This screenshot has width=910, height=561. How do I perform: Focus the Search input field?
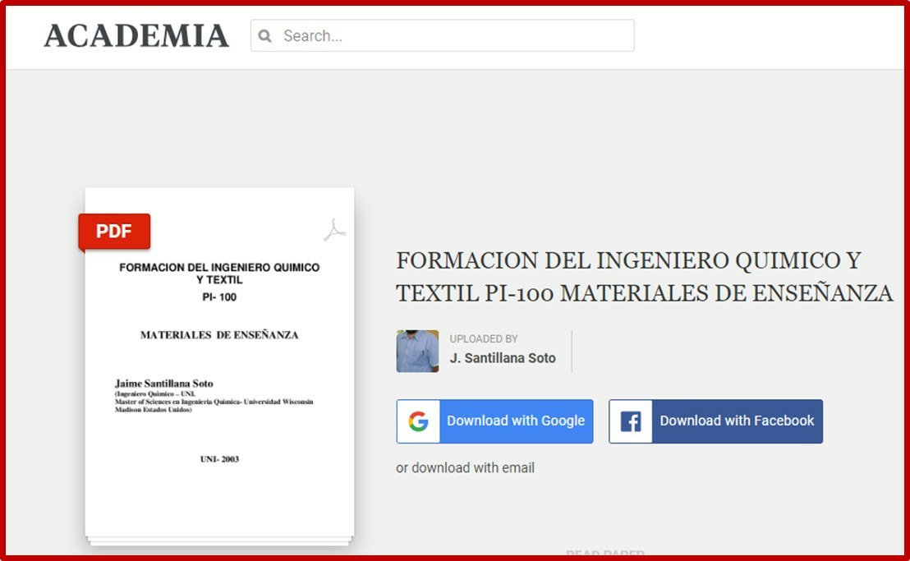point(442,35)
